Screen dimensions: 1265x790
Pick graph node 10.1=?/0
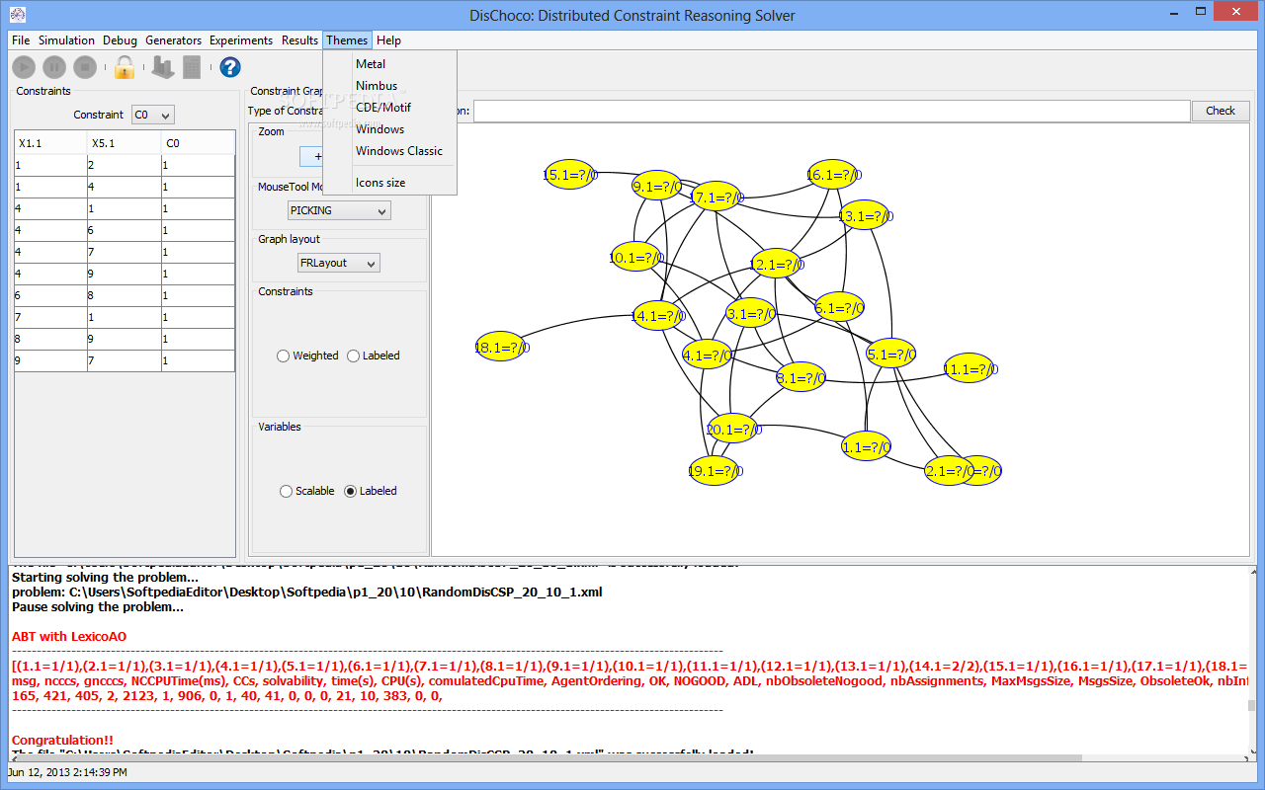point(634,258)
